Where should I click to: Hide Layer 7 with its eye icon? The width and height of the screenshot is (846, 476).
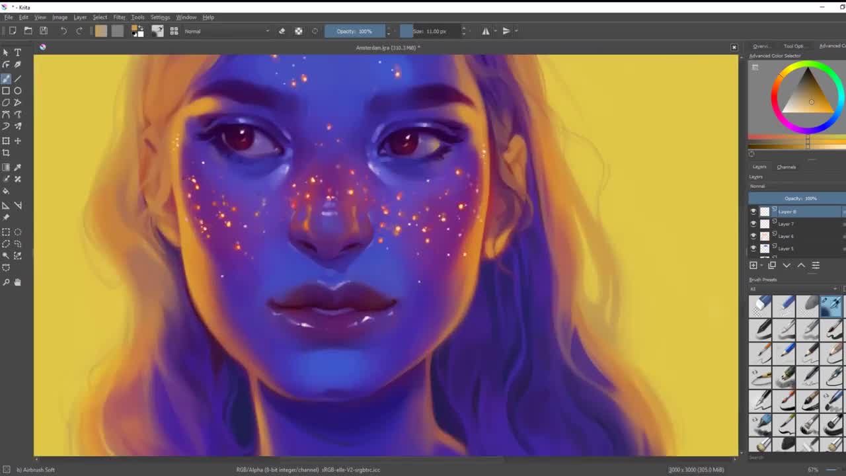(x=753, y=224)
